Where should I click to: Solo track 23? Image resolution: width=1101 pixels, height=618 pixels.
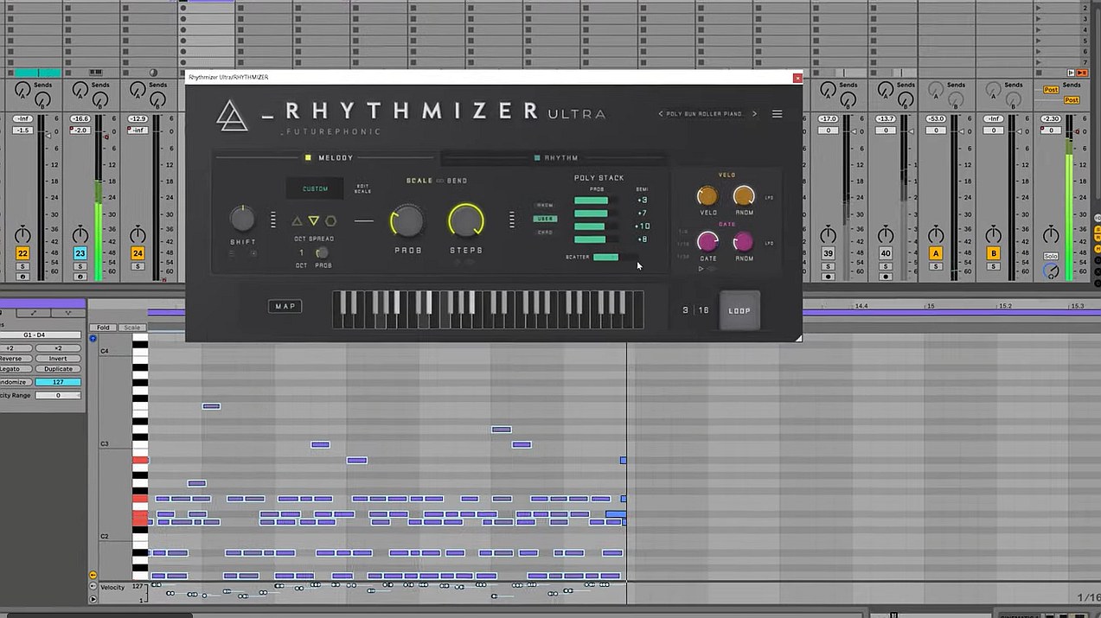80,266
